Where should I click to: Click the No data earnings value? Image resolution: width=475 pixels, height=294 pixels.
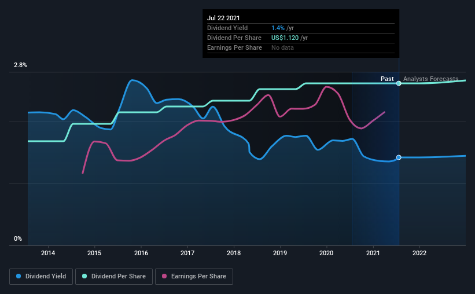(282, 47)
